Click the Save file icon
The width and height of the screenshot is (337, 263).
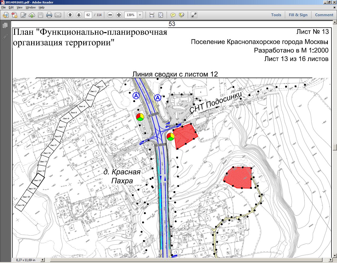coord(40,15)
